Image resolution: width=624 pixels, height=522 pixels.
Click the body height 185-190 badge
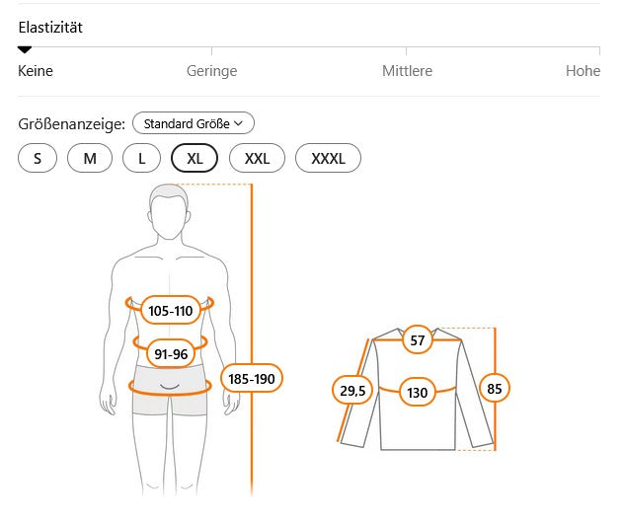(252, 378)
